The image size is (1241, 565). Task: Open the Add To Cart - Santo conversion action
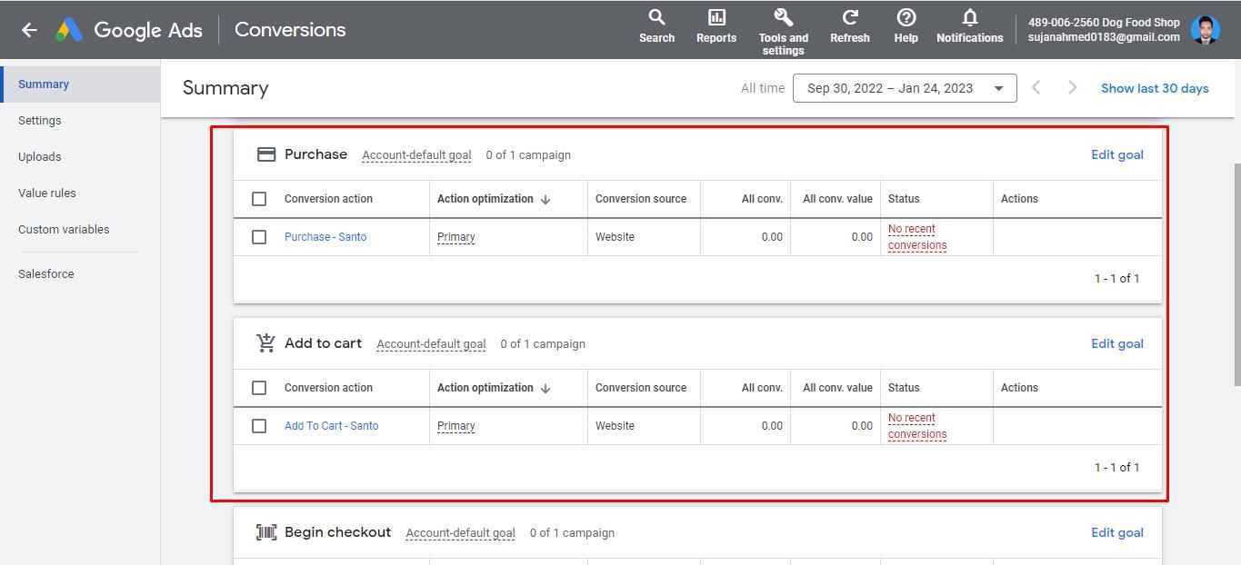[x=332, y=426]
